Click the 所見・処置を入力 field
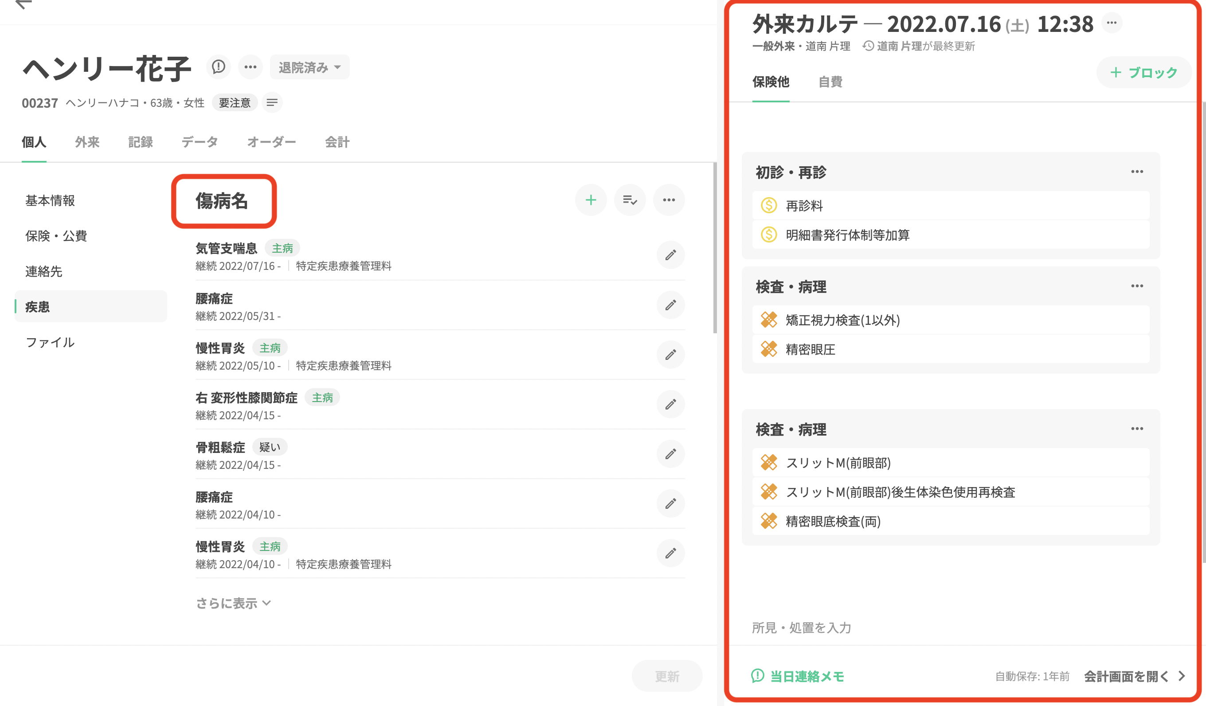Viewport: 1206px width, 706px height. [802, 628]
